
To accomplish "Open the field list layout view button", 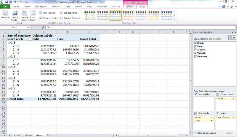I will pos(232,37).
